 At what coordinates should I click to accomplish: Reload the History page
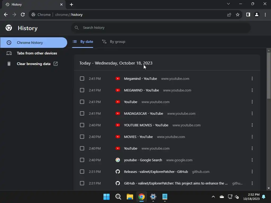(x=23, y=15)
